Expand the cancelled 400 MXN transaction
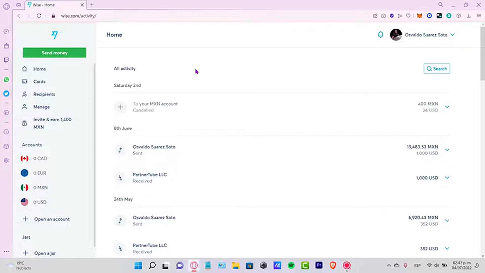Viewport: 485px width, 273px height. click(x=447, y=107)
